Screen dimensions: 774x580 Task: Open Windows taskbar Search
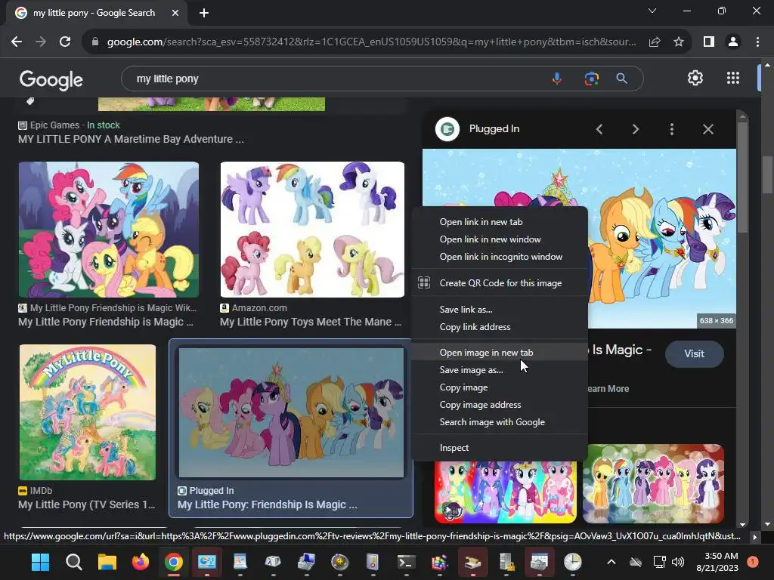(x=73, y=562)
